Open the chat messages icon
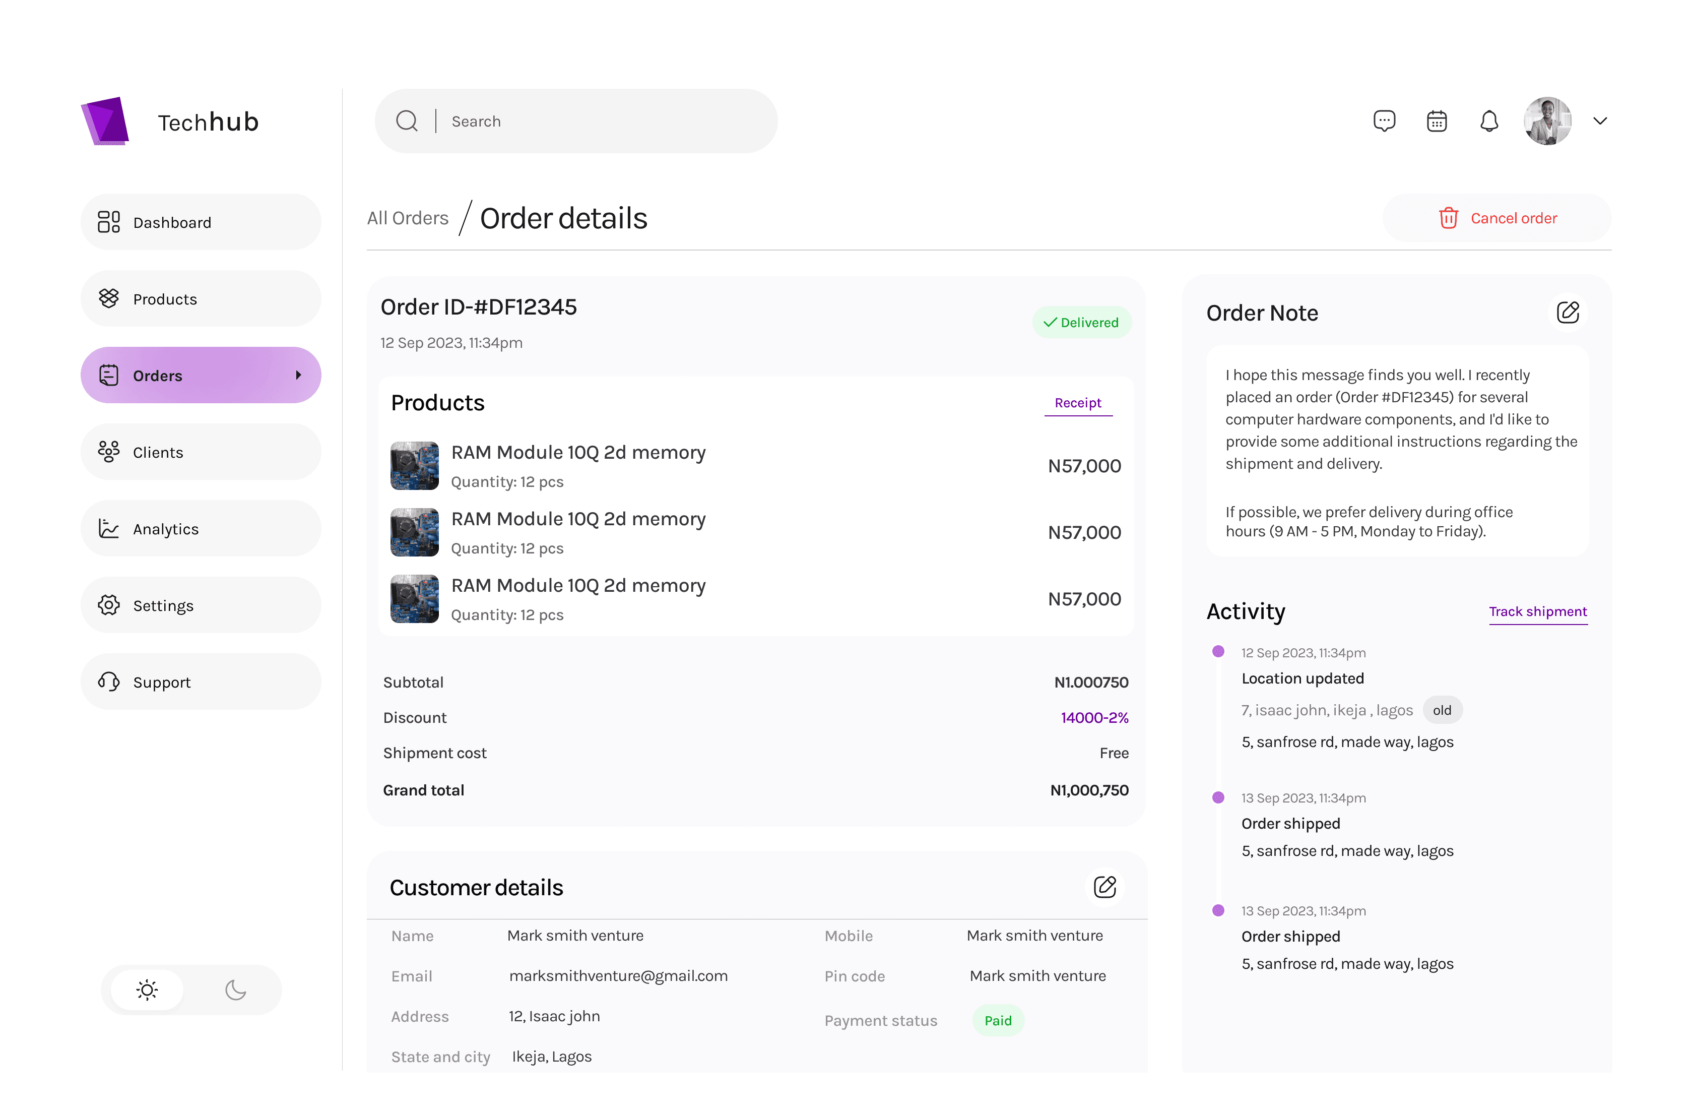The width and height of the screenshot is (1693, 1113). (1384, 121)
